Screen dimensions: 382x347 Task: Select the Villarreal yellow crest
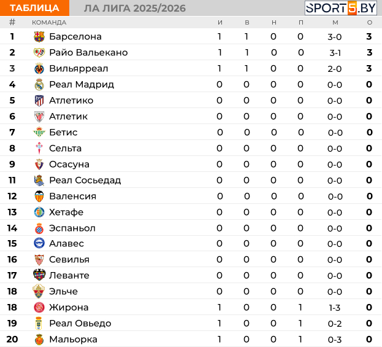pos(39,69)
